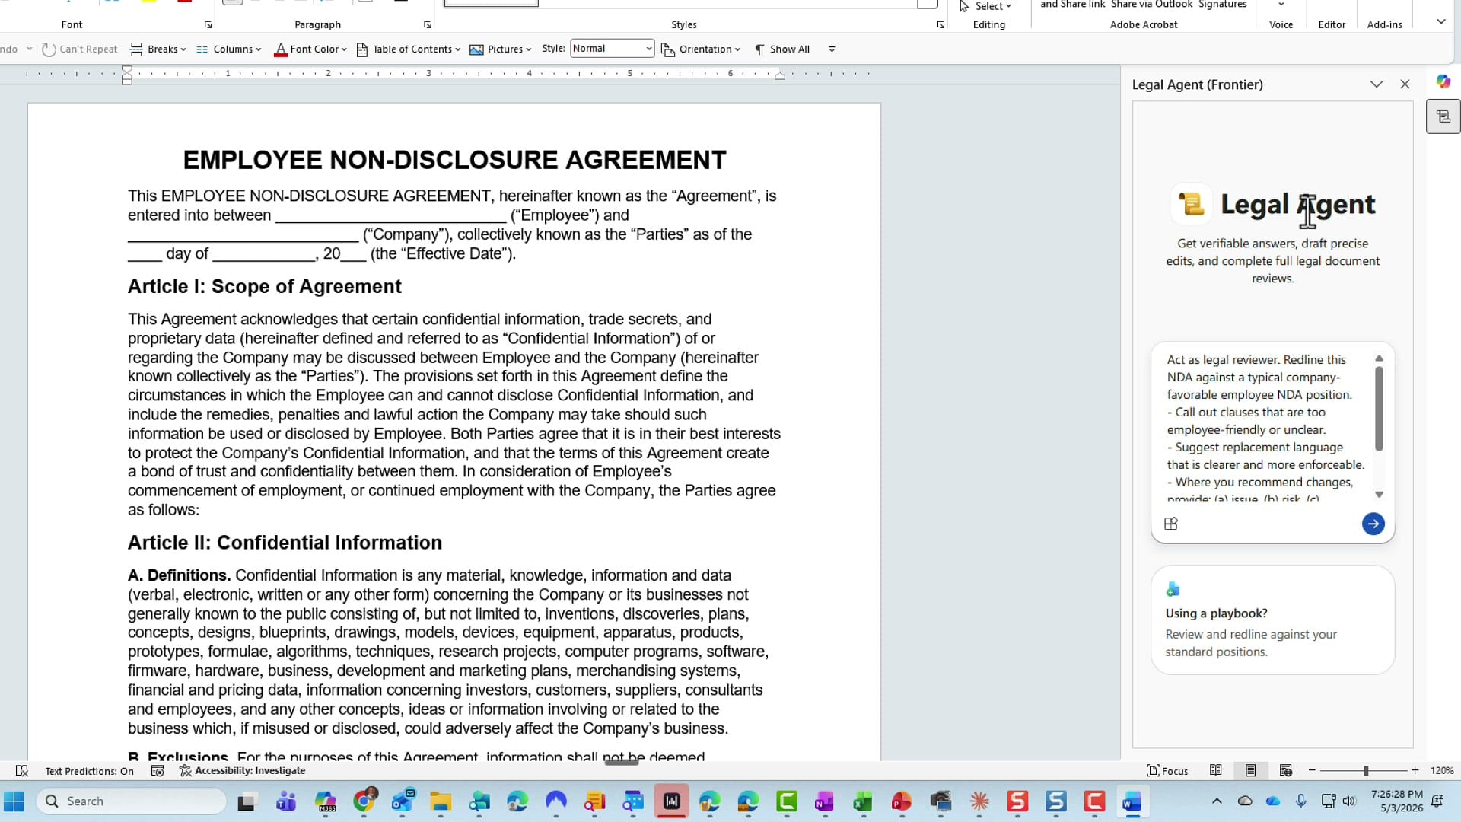The image size is (1461, 822).
Task: Switch to Web Layout view
Action: tap(1286, 771)
